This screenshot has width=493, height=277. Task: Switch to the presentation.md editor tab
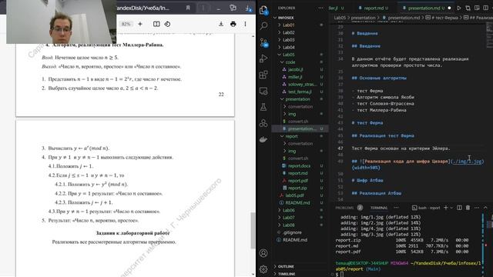click(x=425, y=8)
